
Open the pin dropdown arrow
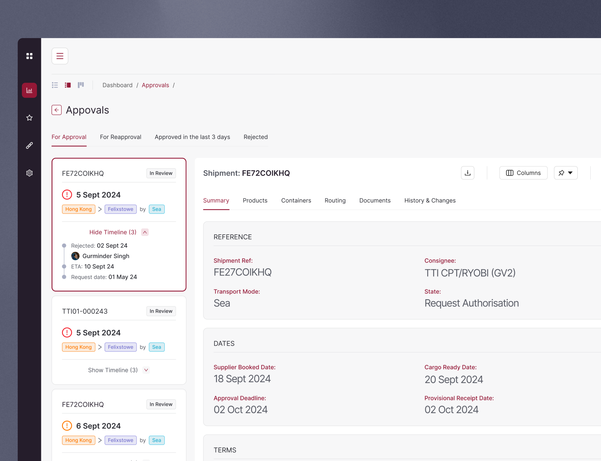coord(570,173)
